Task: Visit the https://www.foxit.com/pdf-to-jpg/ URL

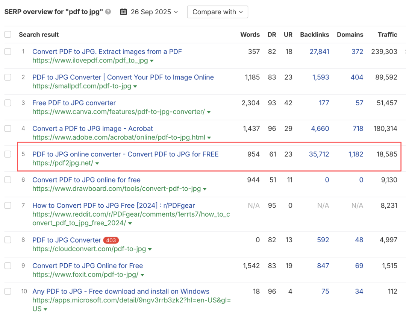Action: 85,275
